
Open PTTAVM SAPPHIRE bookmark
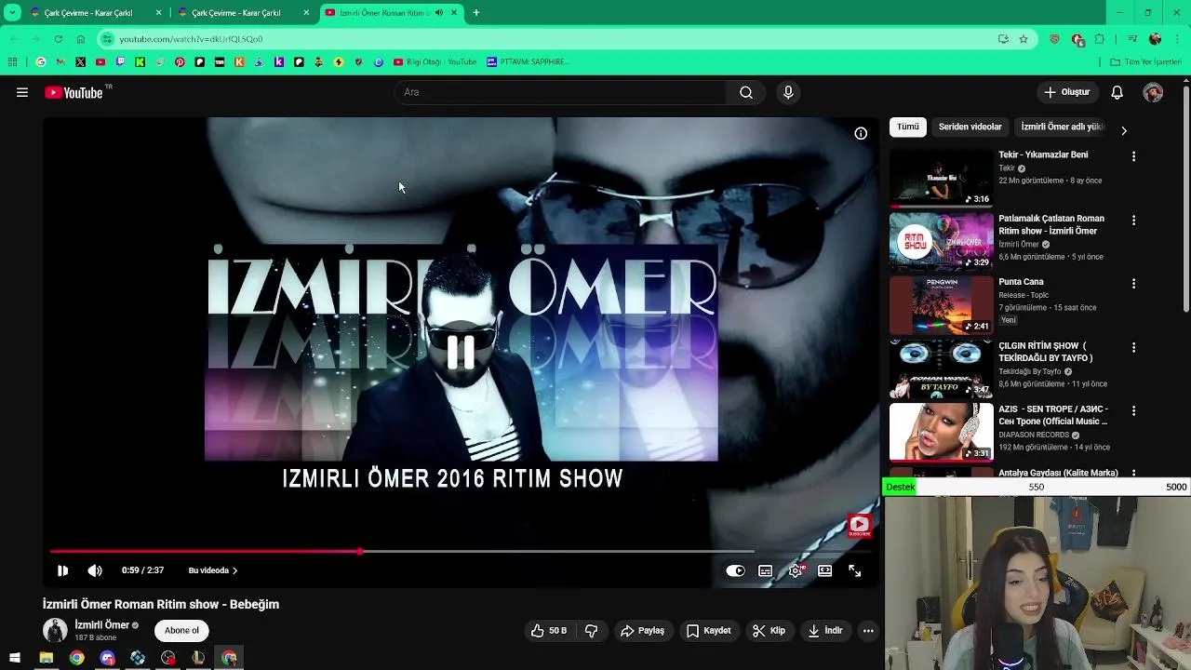[528, 62]
